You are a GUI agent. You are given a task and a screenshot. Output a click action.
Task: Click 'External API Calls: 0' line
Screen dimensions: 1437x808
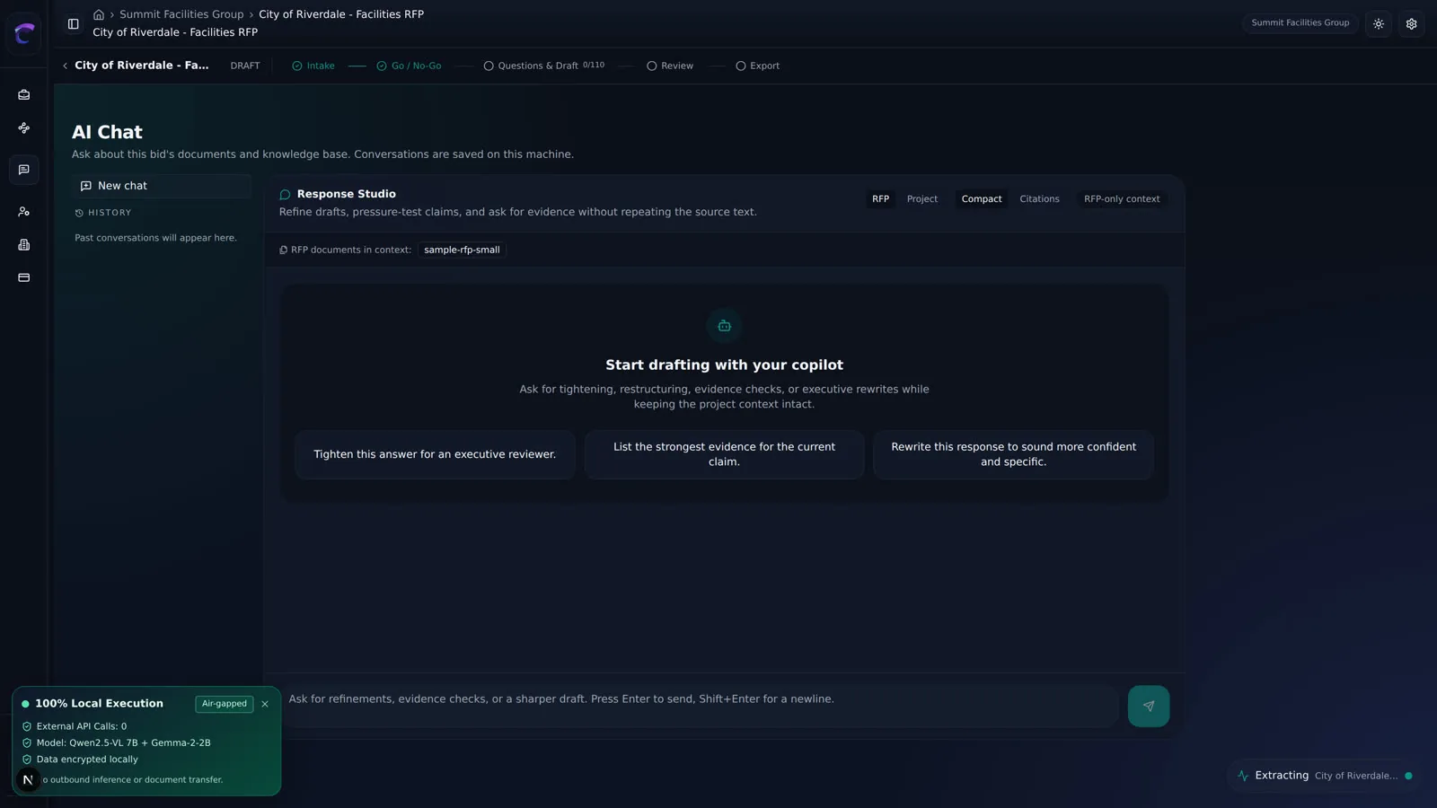click(x=81, y=726)
